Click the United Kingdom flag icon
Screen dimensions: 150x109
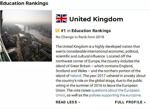click(x=61, y=18)
